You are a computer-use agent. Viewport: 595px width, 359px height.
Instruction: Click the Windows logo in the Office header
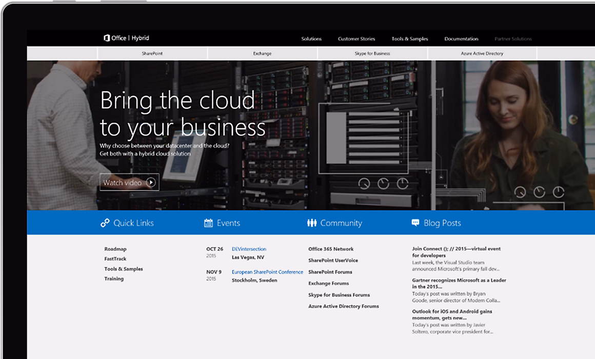click(107, 38)
